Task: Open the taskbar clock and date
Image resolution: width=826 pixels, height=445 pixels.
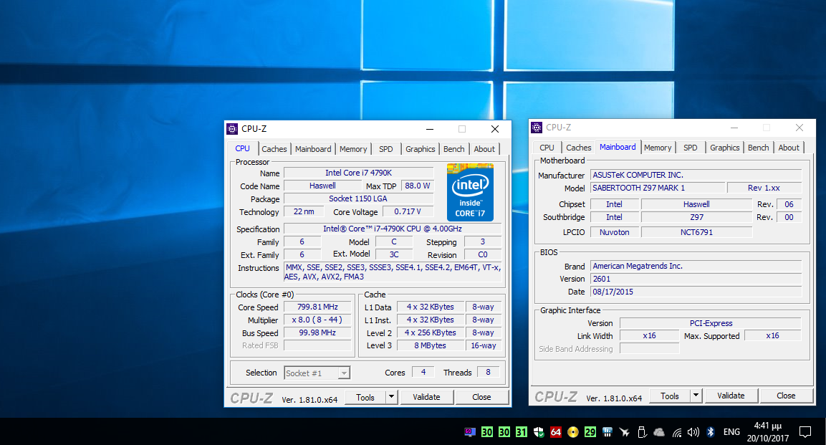Action: pos(767,432)
